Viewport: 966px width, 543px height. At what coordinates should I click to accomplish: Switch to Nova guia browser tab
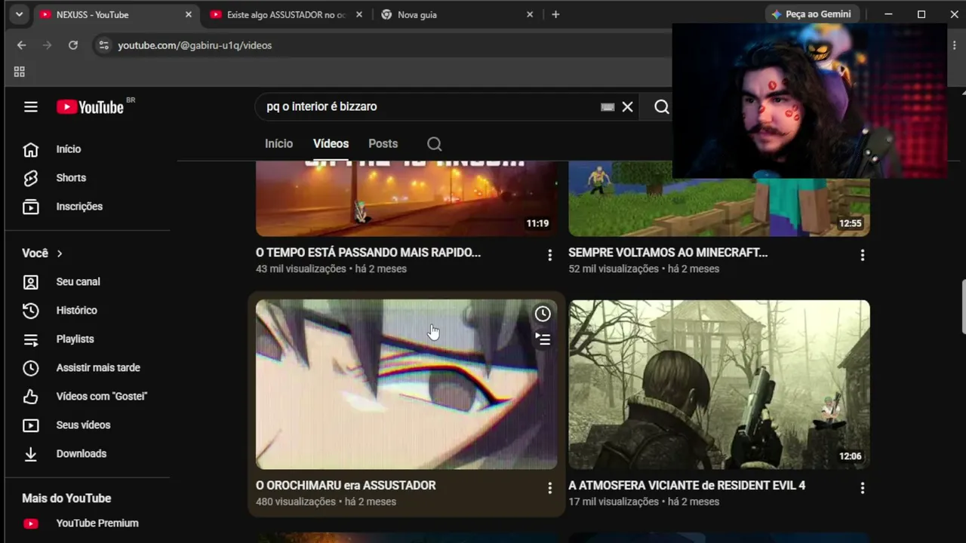[x=457, y=14]
